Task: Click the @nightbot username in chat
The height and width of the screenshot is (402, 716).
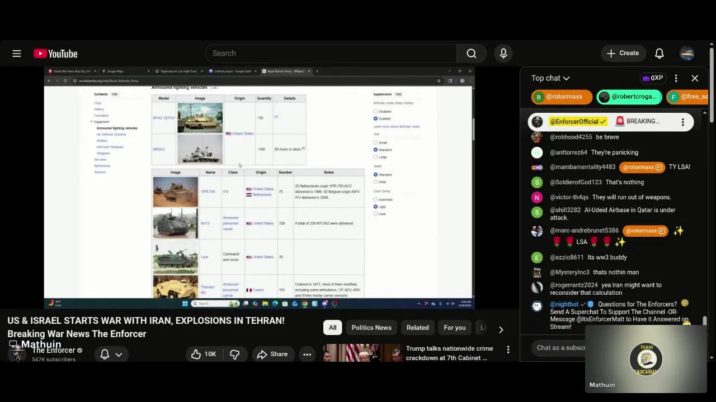Action: [564, 304]
